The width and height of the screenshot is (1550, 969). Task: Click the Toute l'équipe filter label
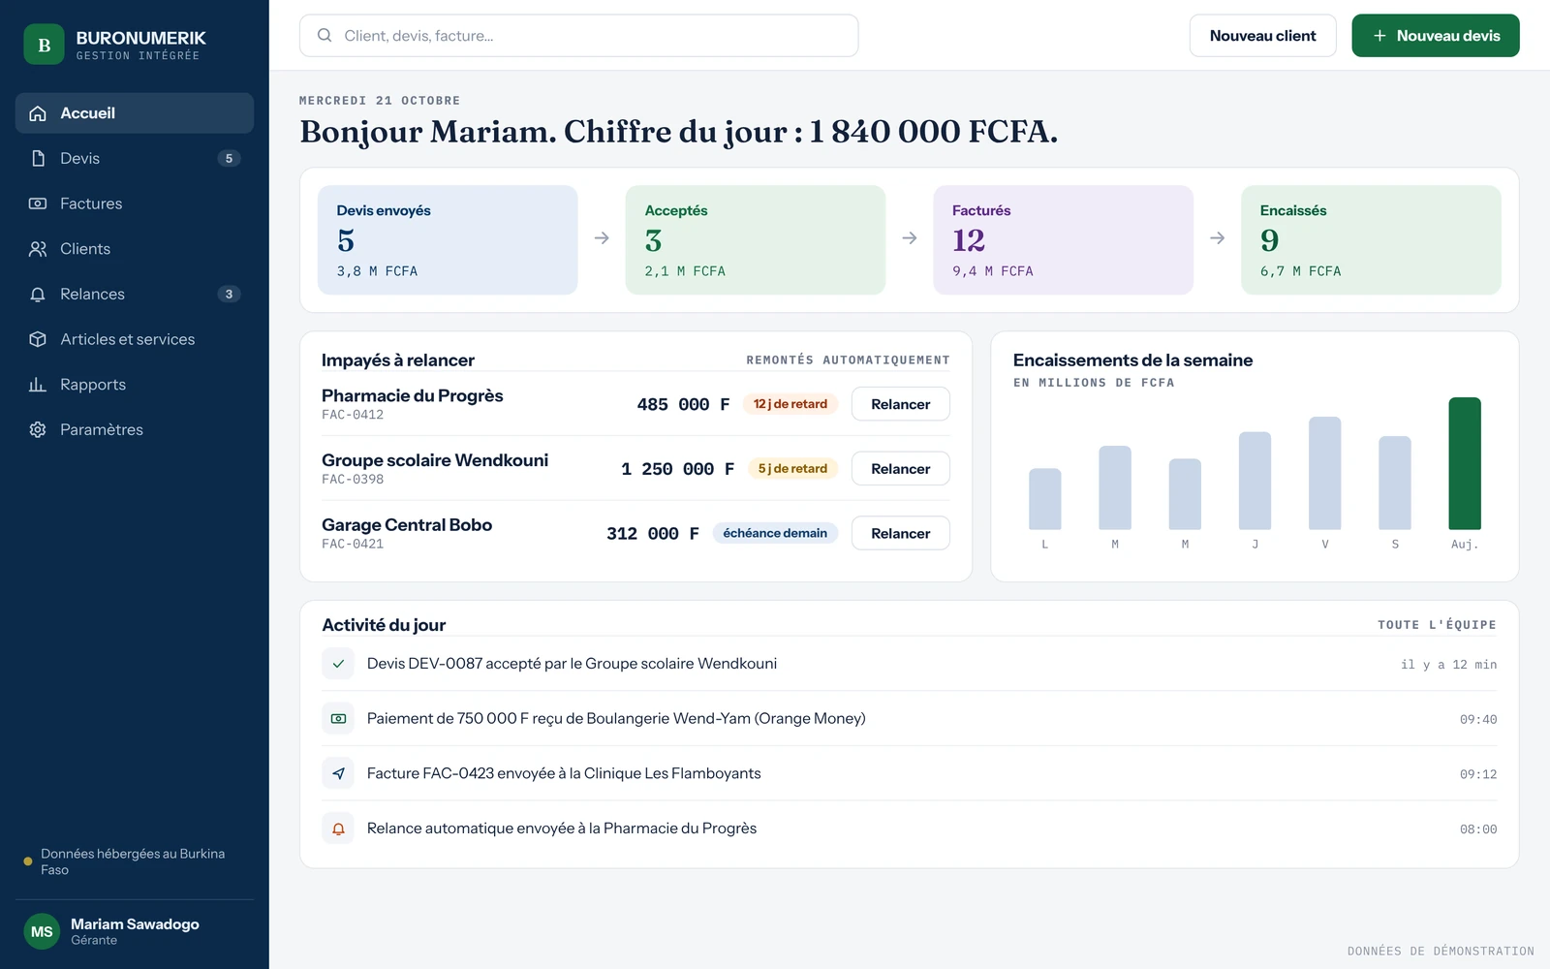(x=1437, y=625)
